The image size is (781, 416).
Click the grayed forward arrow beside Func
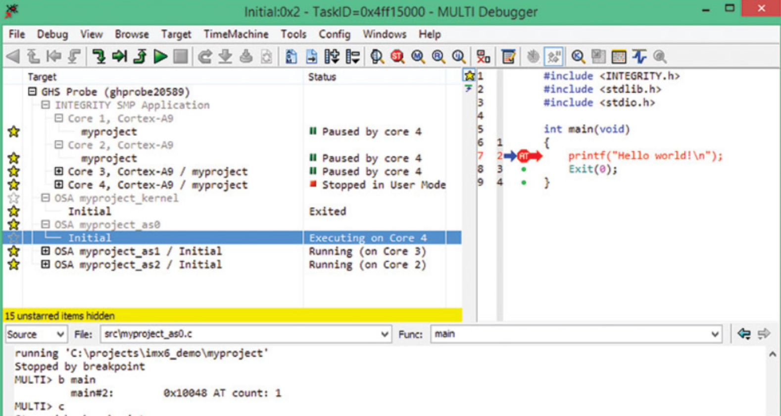coord(764,334)
